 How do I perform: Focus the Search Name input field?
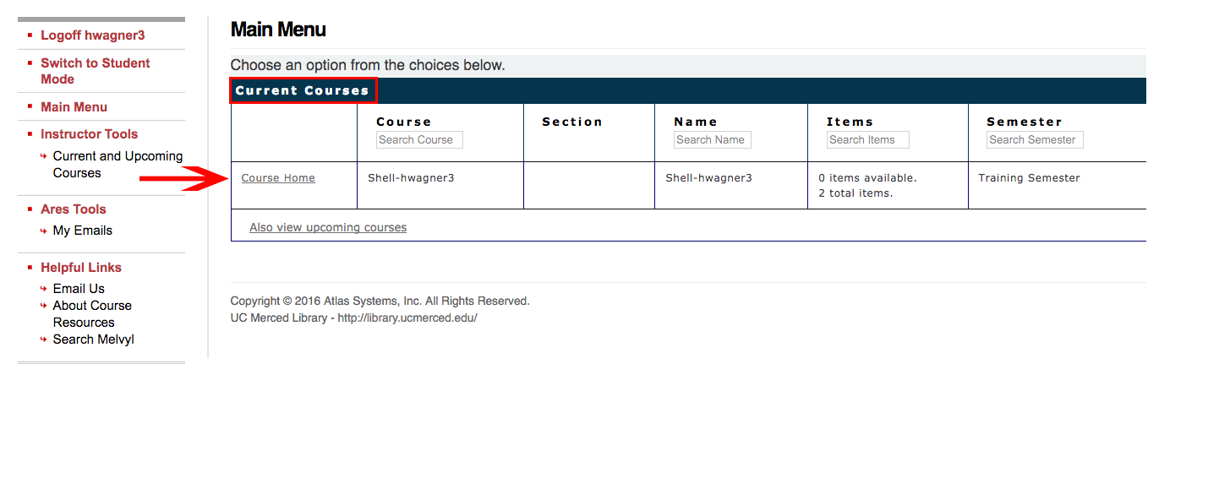[712, 140]
